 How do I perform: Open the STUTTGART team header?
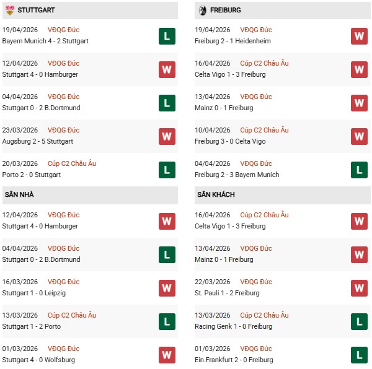tap(35, 11)
